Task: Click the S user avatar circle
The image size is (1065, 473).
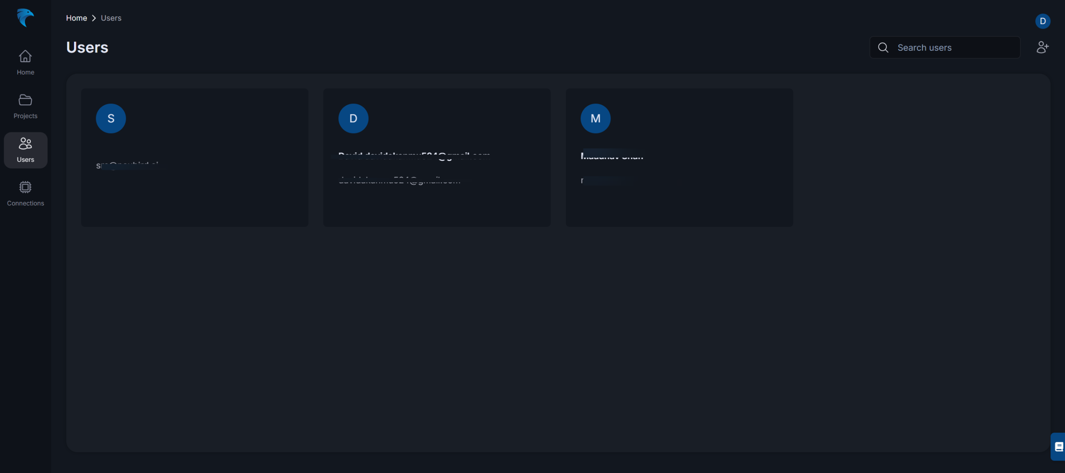Action: (x=111, y=119)
